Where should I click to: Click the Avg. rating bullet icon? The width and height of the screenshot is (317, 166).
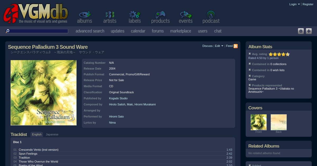250,54
